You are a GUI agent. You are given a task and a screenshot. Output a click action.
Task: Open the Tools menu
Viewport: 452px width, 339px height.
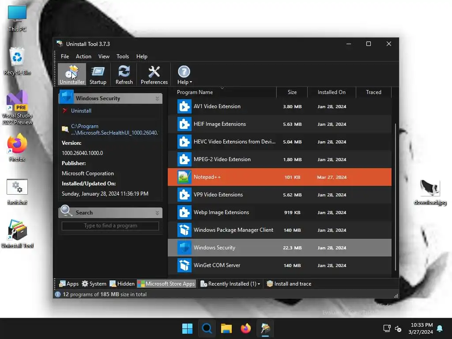(x=123, y=56)
